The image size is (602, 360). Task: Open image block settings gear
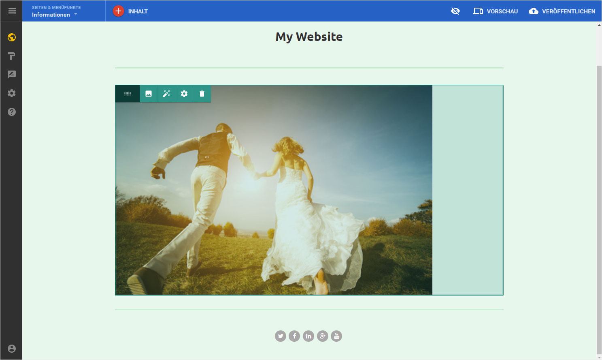184,94
